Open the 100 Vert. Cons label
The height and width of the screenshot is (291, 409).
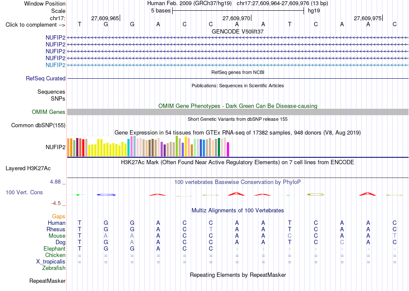[24, 192]
